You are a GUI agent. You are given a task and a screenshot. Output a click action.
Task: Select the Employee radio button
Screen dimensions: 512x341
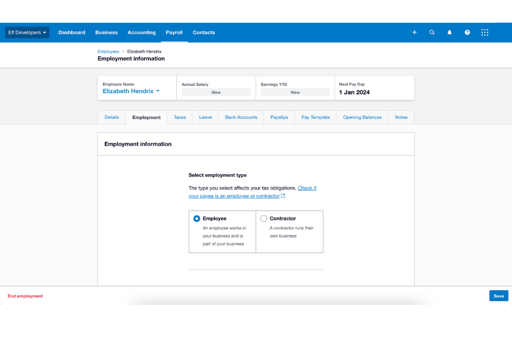click(x=197, y=218)
